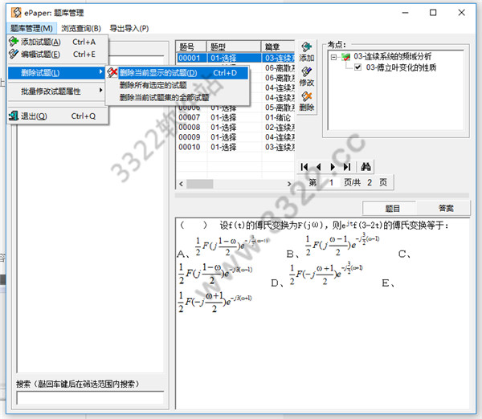
Task: Choose 批量修改试题属性 menu entry
Action: tap(58, 91)
